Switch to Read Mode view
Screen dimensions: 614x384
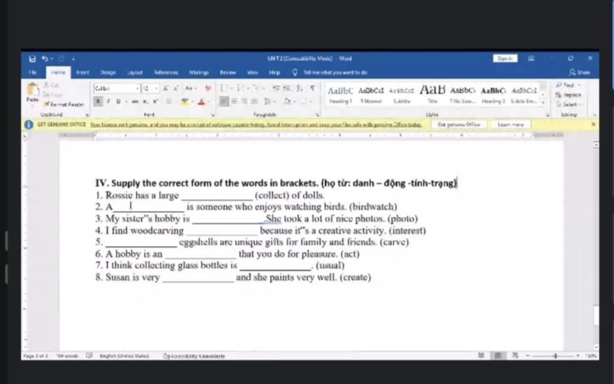coord(481,355)
